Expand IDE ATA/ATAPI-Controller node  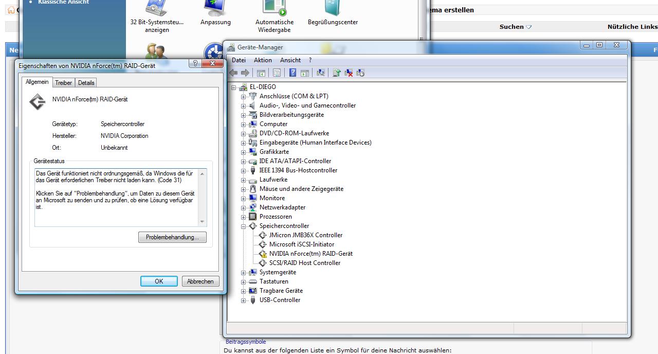(x=244, y=162)
